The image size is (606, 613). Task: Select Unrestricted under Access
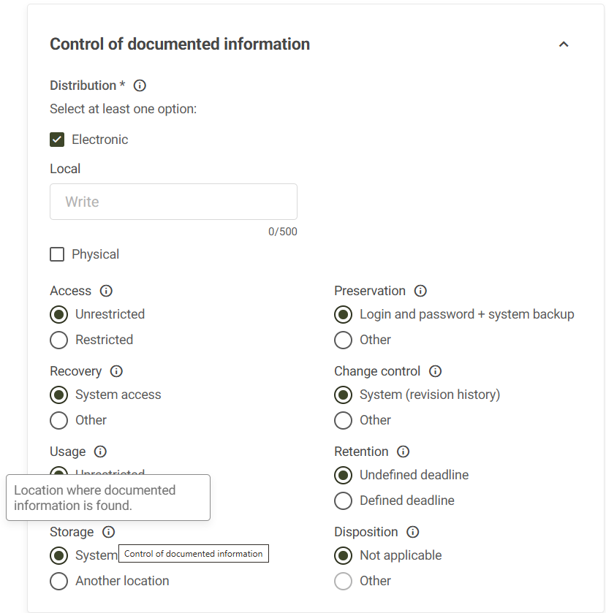click(x=58, y=315)
